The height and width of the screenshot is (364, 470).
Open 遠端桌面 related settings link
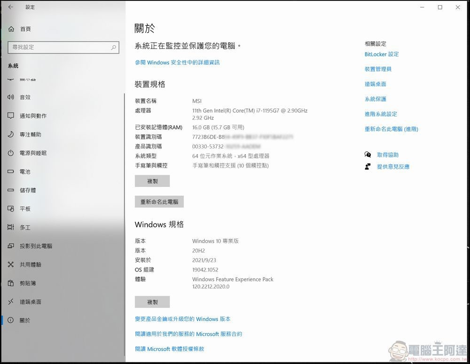pyautogui.click(x=375, y=84)
